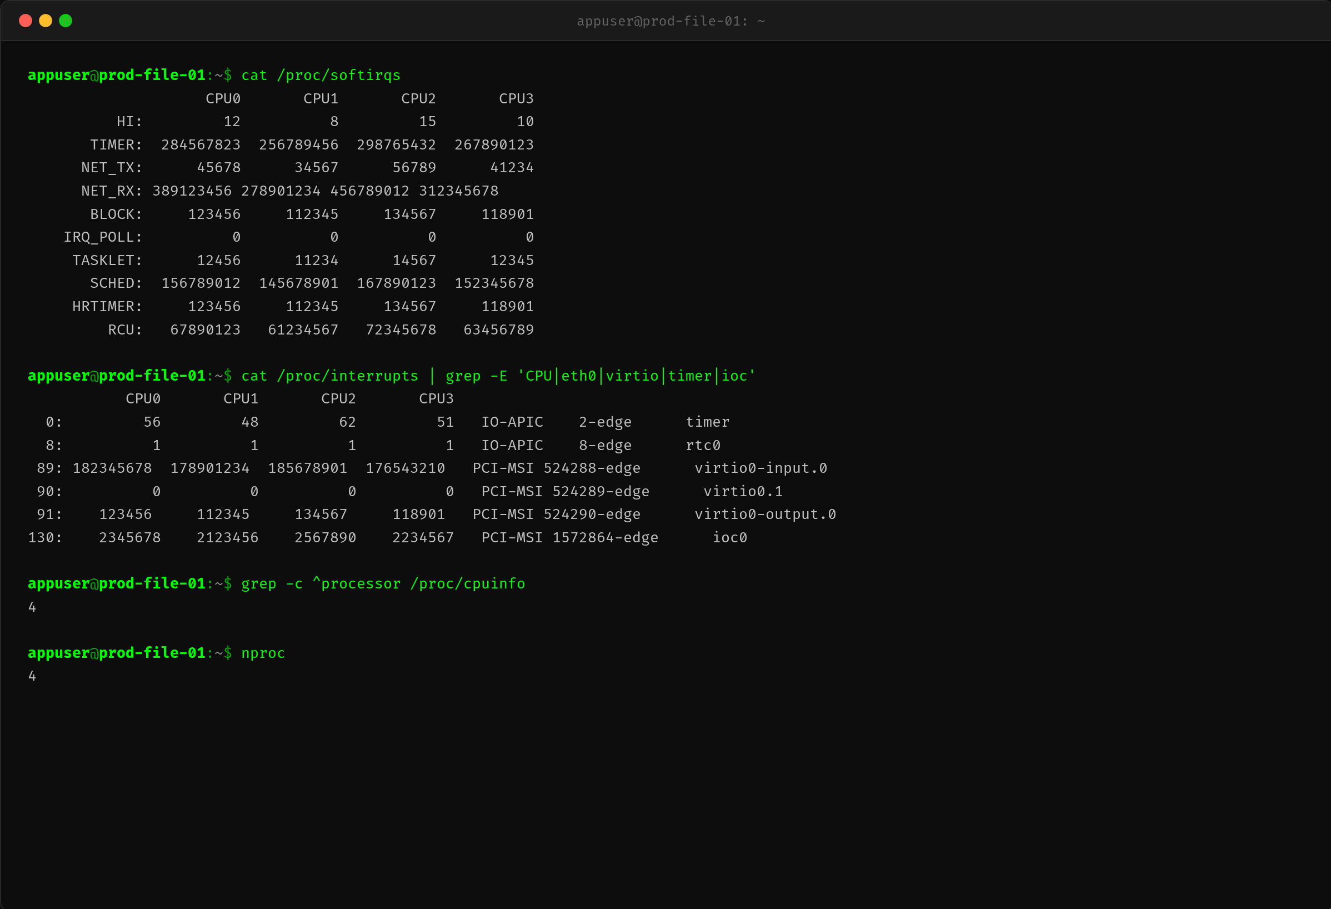This screenshot has height=909, width=1331.
Task: Select the NET_TX: row label
Action: pyautogui.click(x=112, y=168)
